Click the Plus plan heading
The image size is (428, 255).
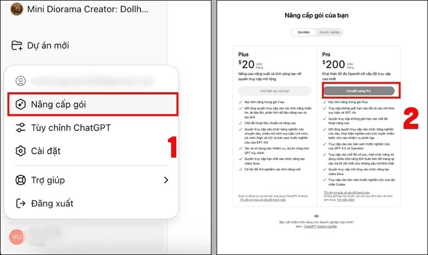(244, 55)
